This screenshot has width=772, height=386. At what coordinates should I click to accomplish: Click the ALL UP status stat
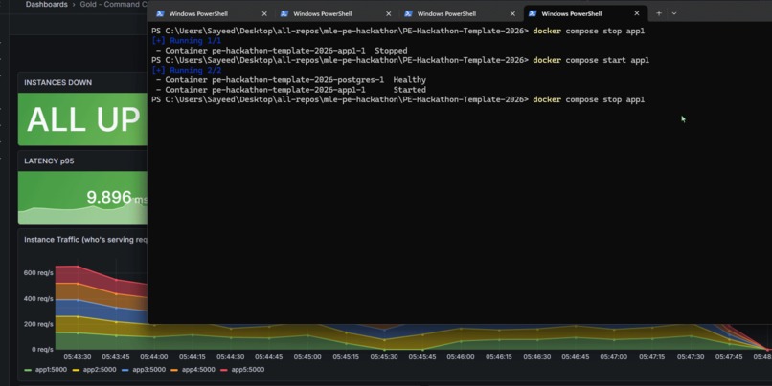coord(83,119)
